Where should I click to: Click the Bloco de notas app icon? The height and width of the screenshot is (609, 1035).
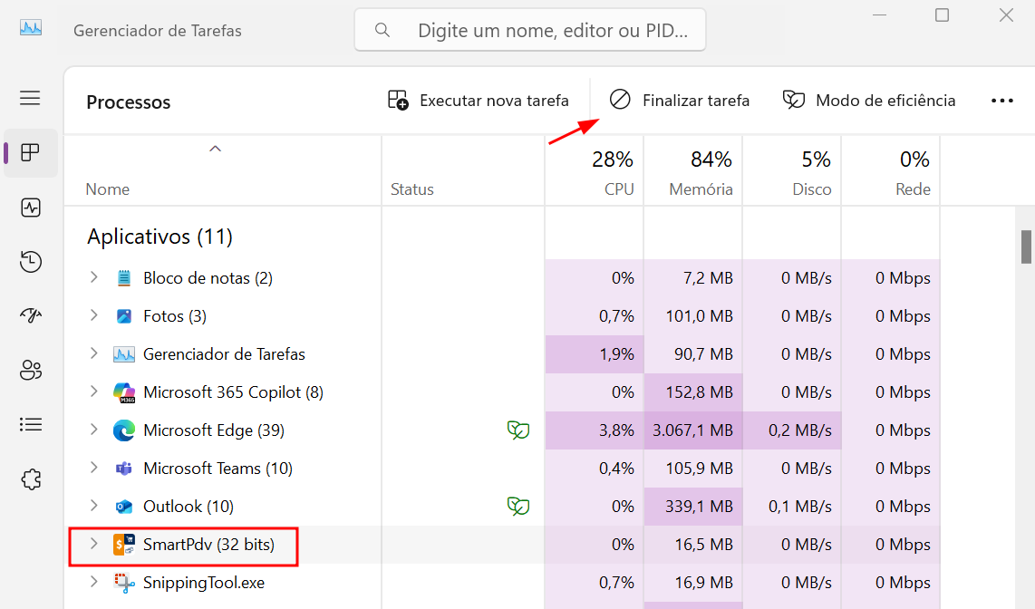pos(124,278)
